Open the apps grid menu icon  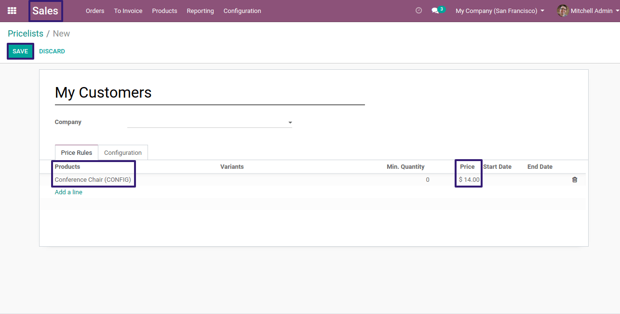click(x=12, y=11)
